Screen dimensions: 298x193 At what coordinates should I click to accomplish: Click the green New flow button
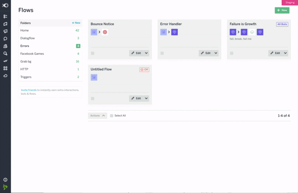coord(282,10)
